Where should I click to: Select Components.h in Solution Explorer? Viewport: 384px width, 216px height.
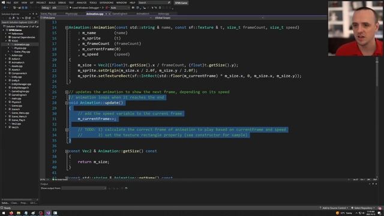point(19,73)
